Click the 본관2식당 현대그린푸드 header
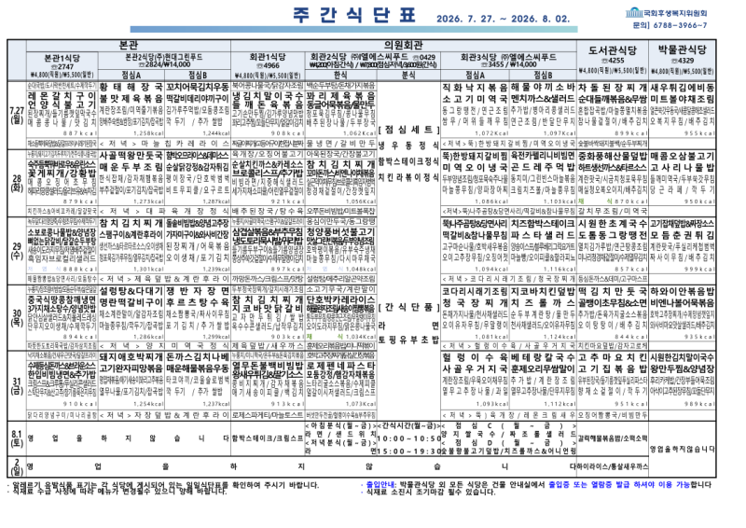This screenshot has height=528, width=746. (x=164, y=61)
